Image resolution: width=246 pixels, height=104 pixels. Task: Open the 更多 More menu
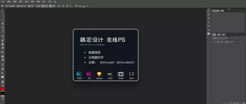[x=50, y=2]
